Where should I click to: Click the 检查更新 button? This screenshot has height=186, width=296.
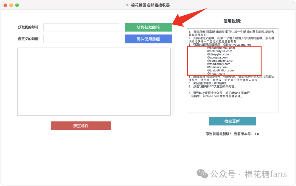(232, 121)
